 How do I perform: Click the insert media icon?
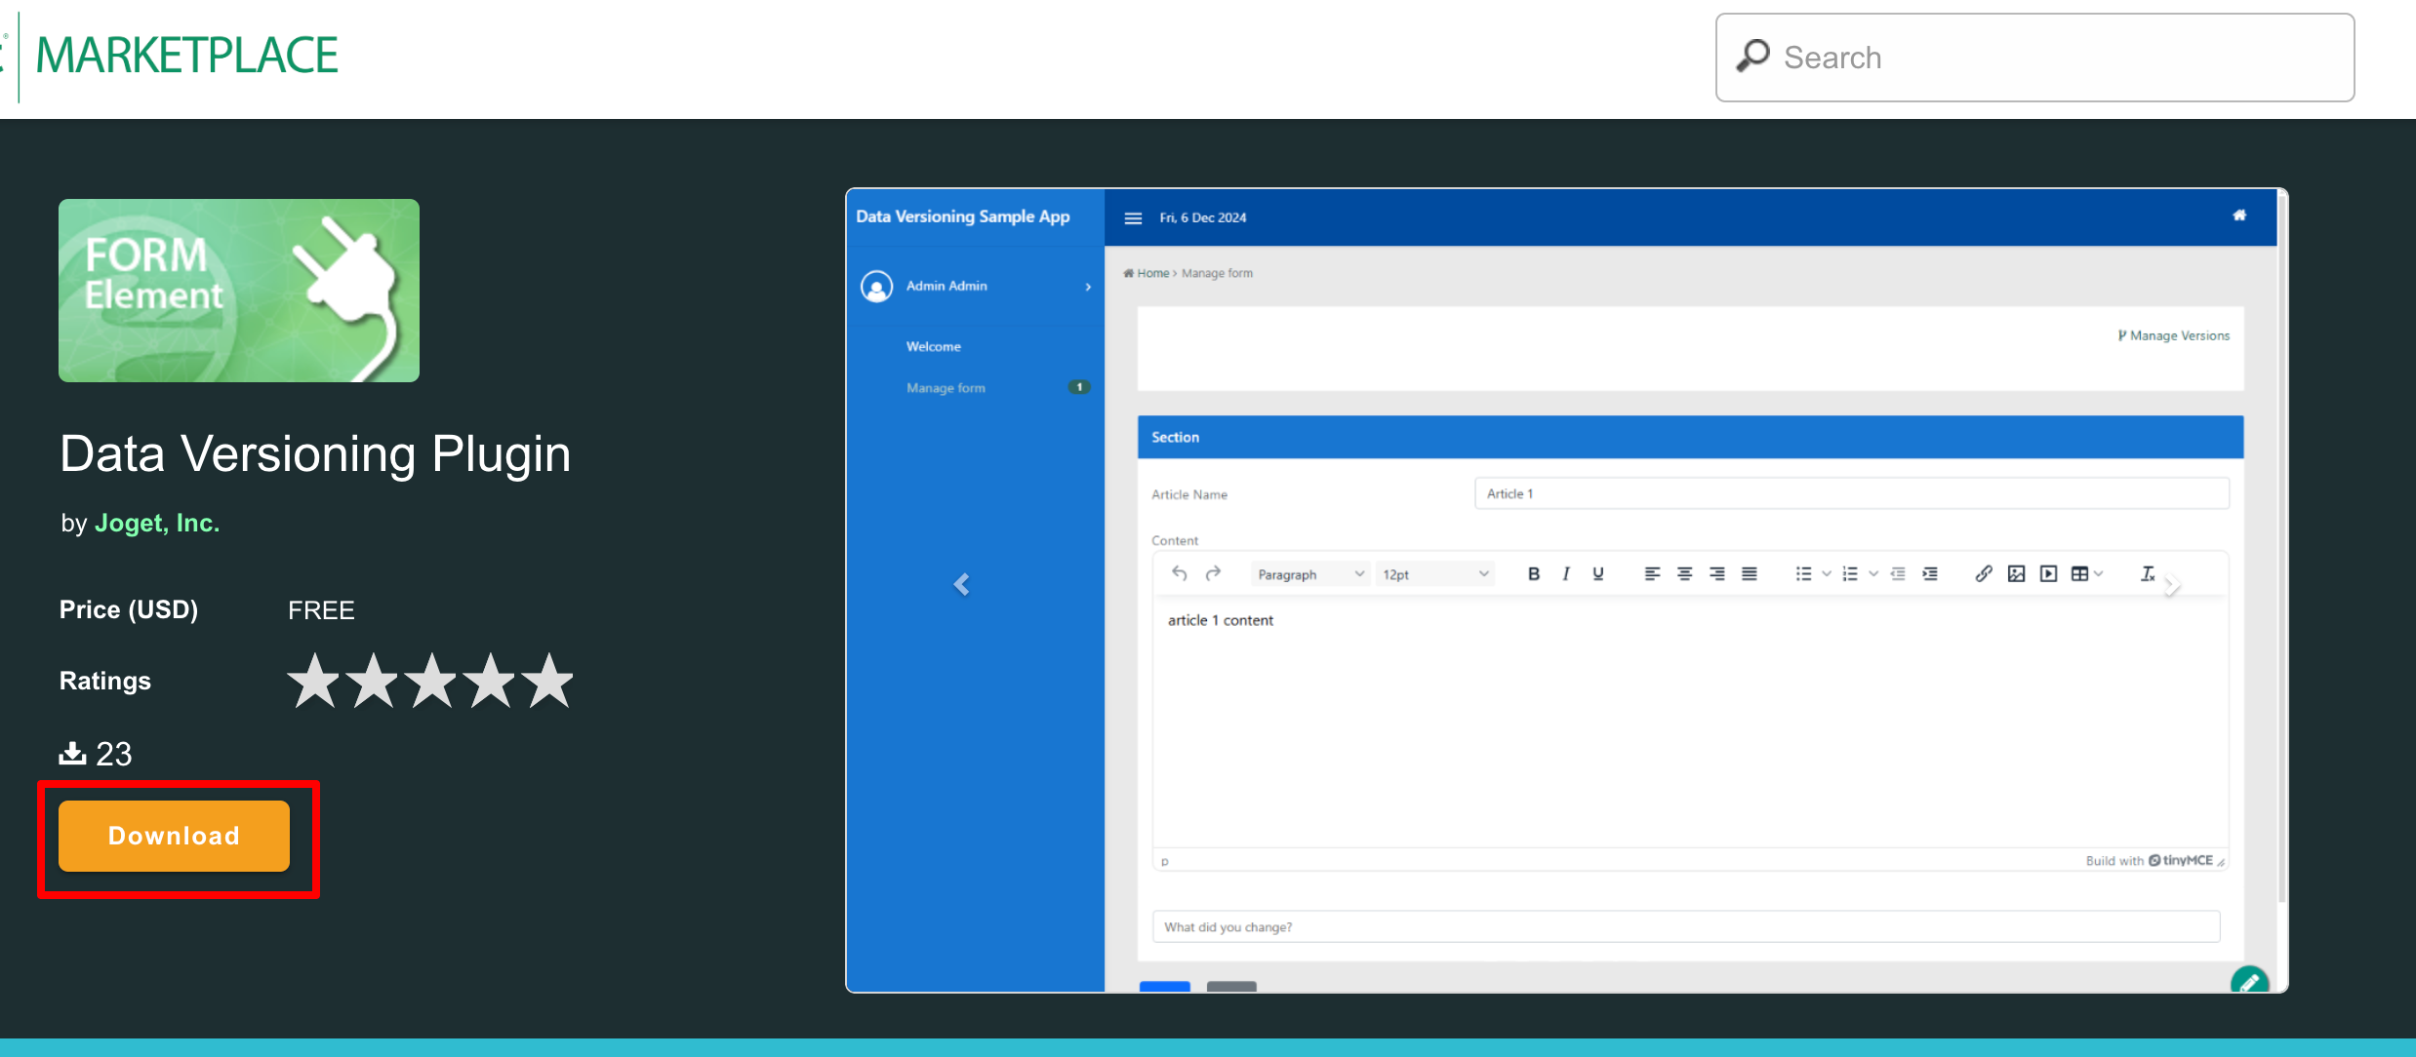coord(2049,573)
